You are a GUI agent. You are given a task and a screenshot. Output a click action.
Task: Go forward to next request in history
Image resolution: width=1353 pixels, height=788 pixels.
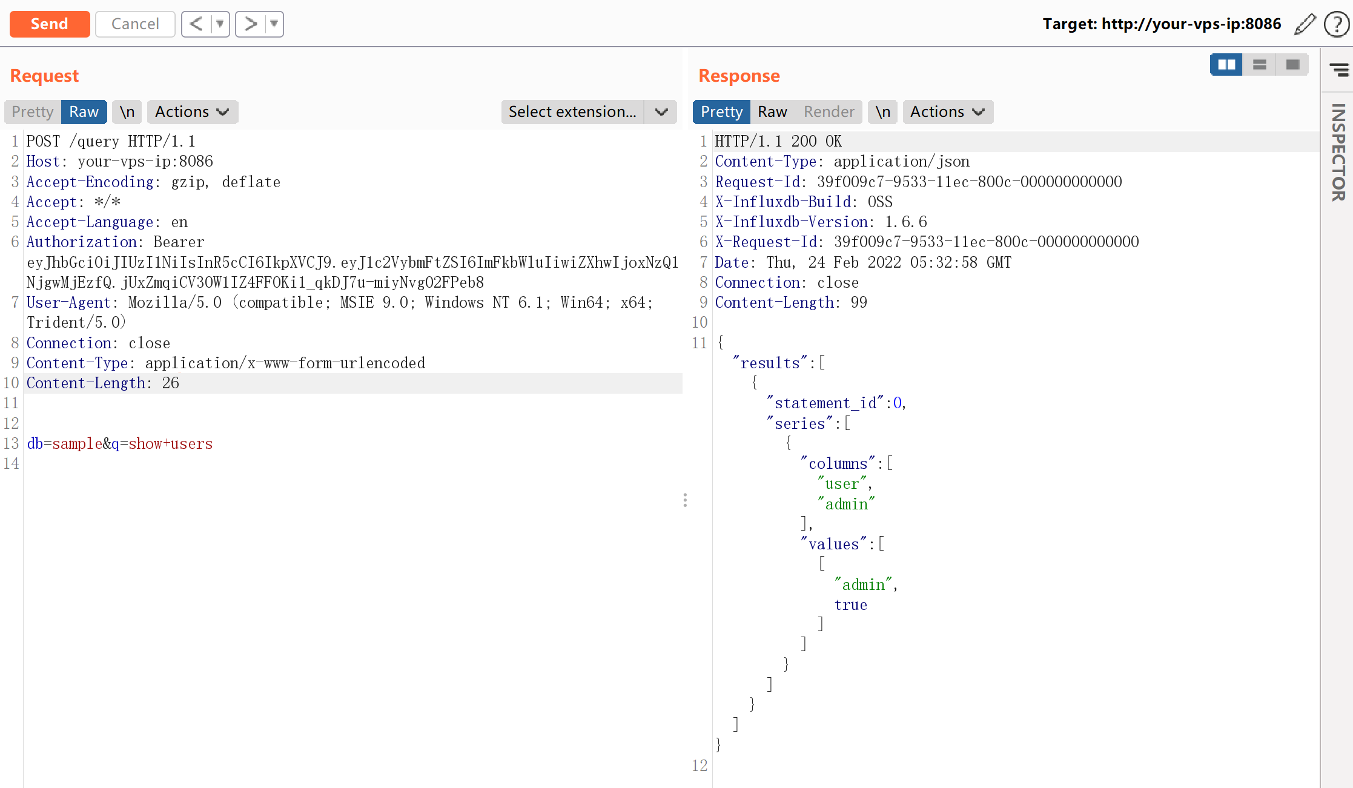[250, 24]
